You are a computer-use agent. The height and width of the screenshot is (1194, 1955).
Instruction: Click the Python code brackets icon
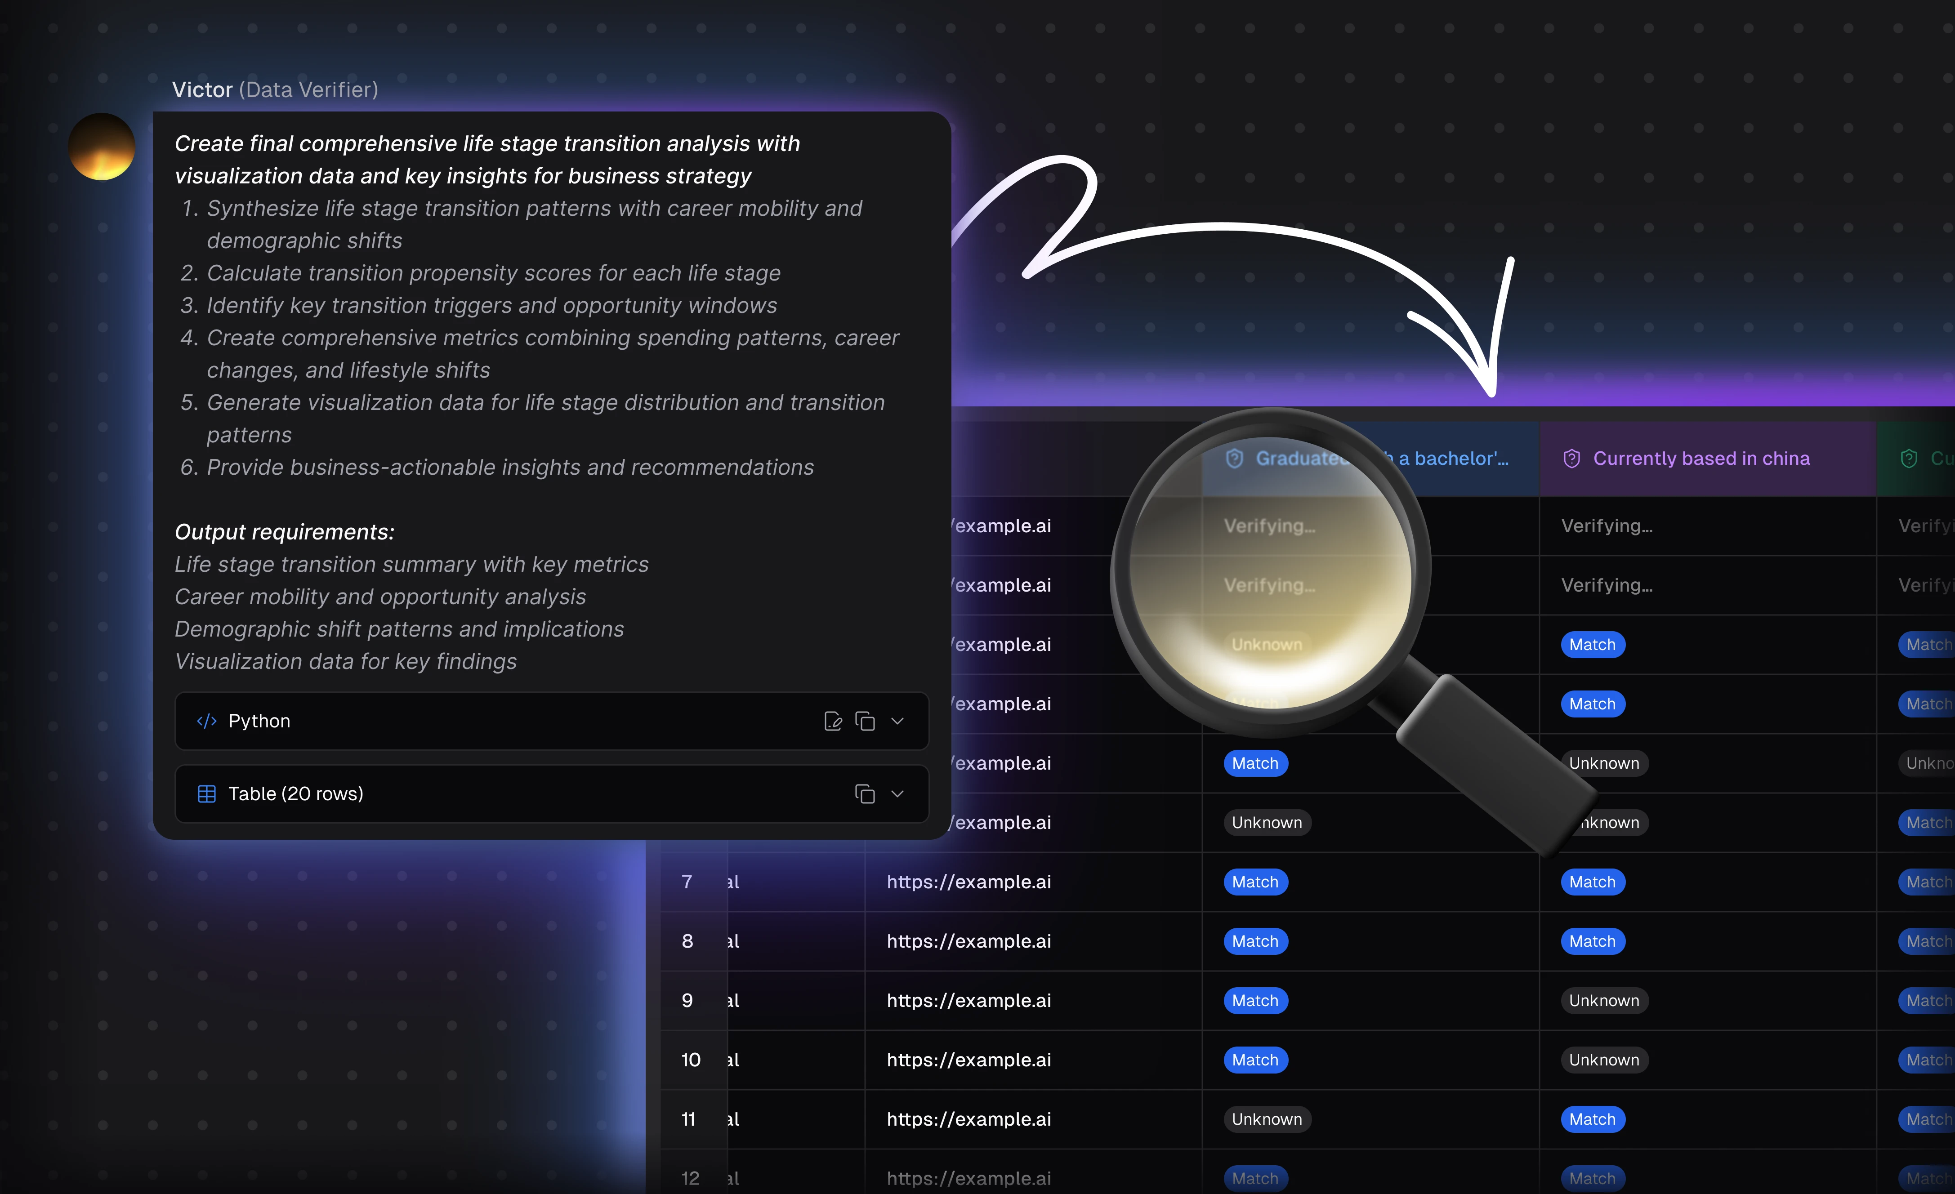[x=206, y=720]
